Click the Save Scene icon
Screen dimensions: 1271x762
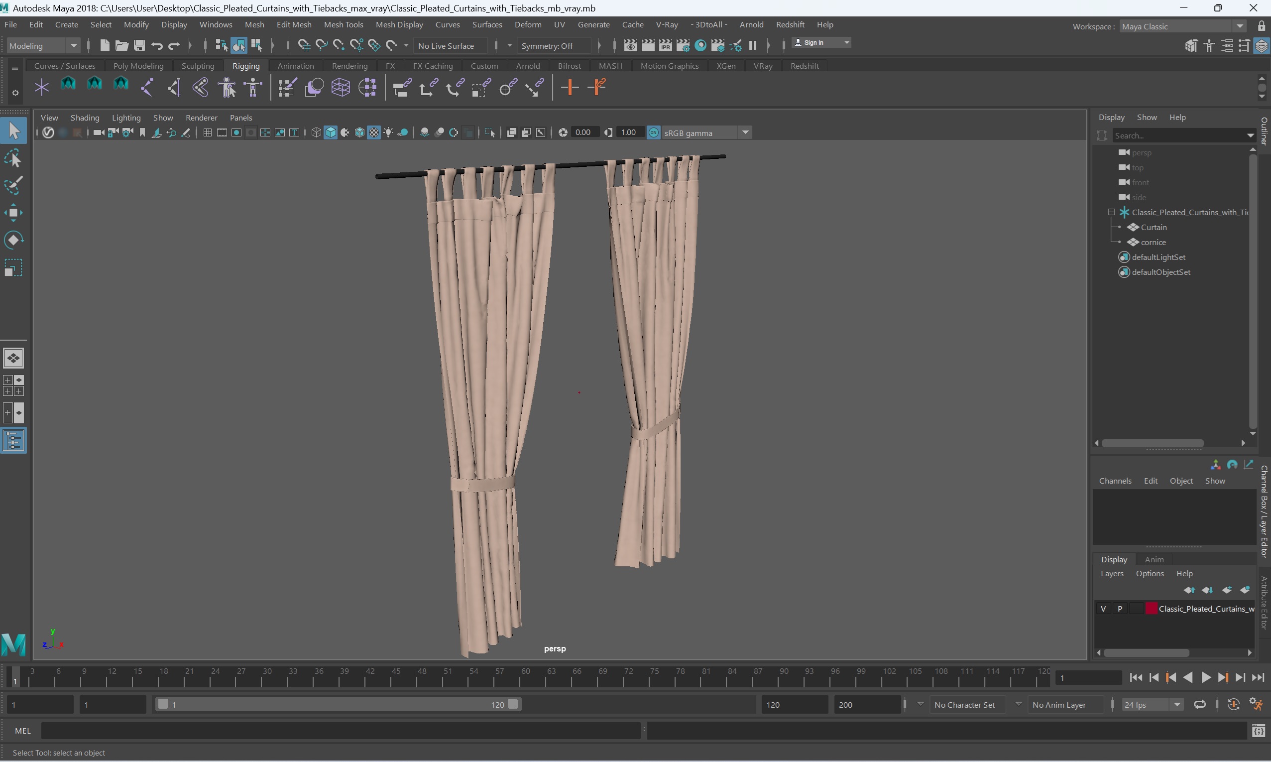[x=139, y=45]
